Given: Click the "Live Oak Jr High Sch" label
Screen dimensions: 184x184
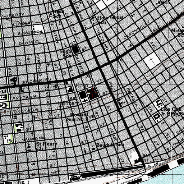Looking at the screenshot, I should point(172,111).
